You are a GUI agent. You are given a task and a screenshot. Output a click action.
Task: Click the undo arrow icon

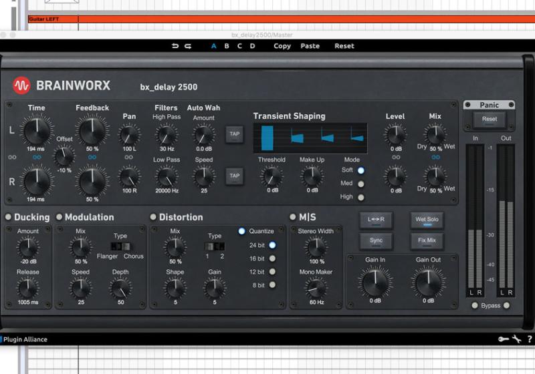175,46
